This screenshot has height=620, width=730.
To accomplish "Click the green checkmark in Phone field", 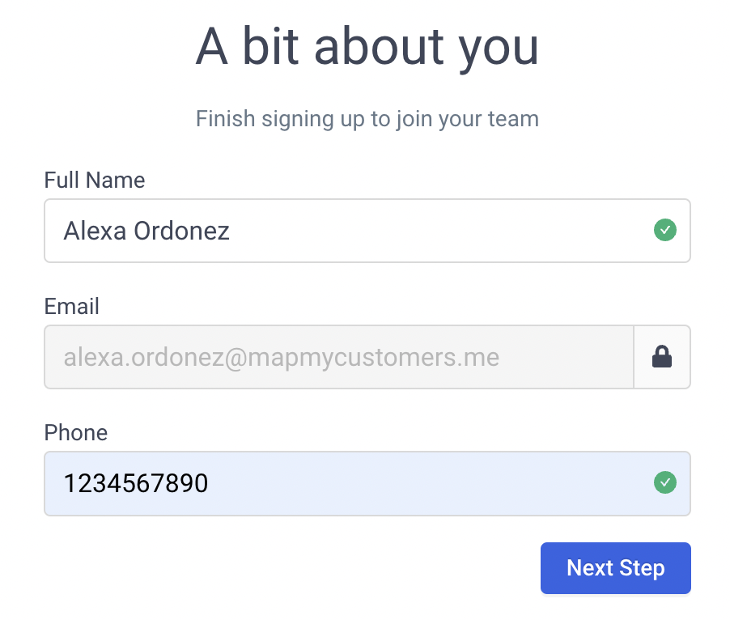I will [664, 482].
